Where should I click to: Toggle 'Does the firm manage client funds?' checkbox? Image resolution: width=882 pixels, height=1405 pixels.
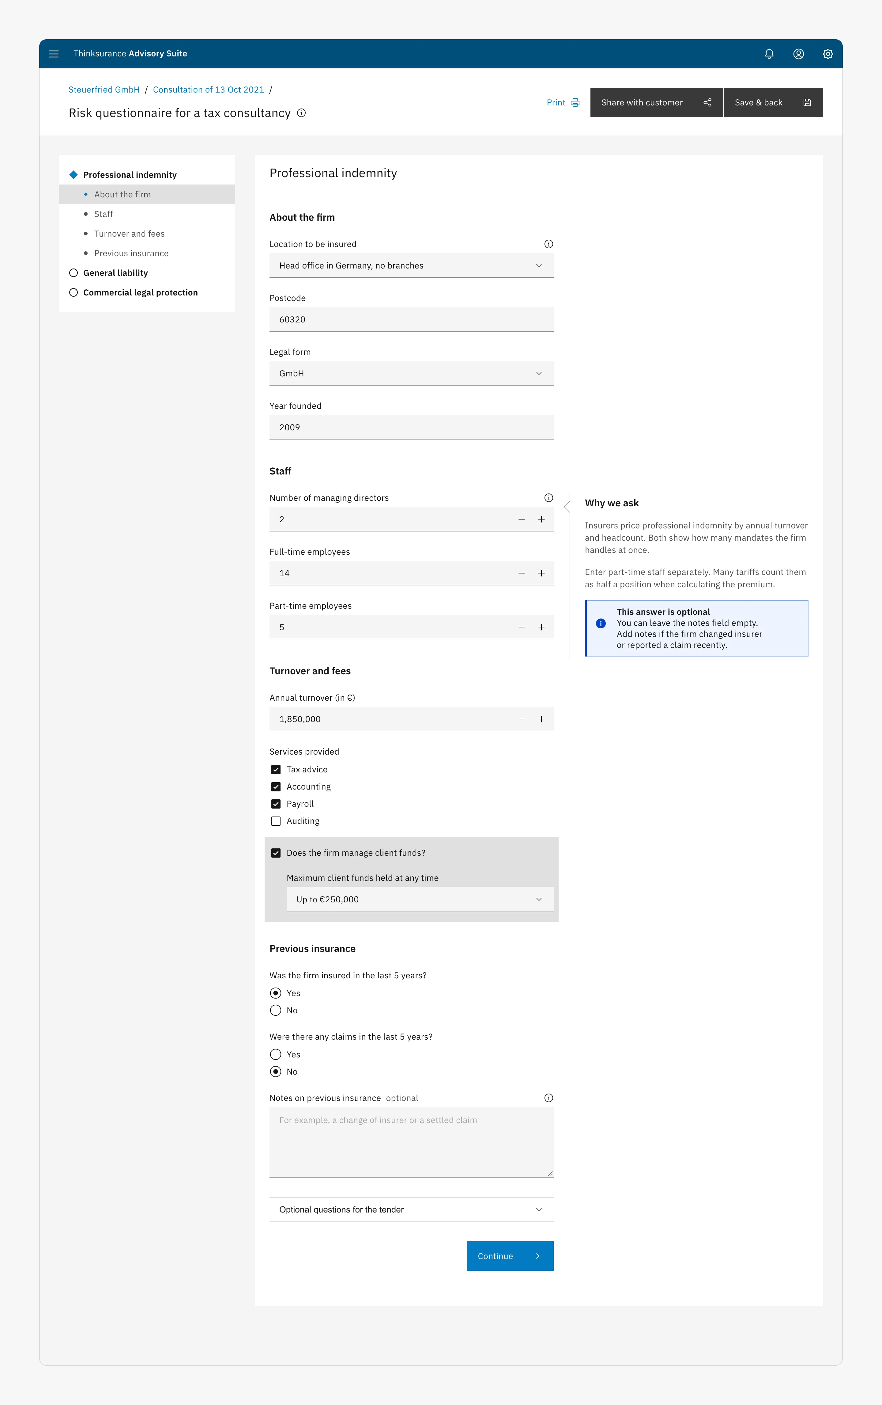coord(276,853)
